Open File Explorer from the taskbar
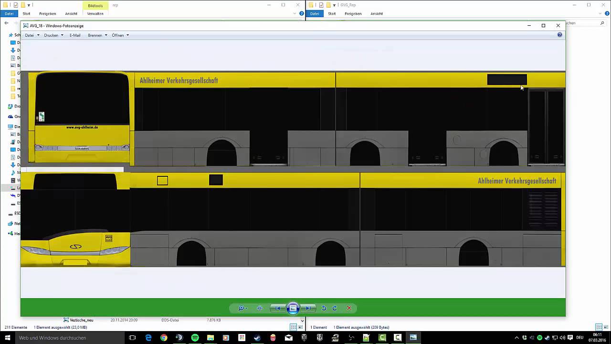The width and height of the screenshot is (611, 344). (211, 338)
